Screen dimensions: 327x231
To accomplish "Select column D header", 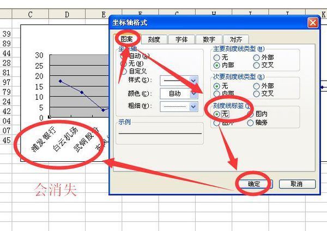I will pos(67,14).
